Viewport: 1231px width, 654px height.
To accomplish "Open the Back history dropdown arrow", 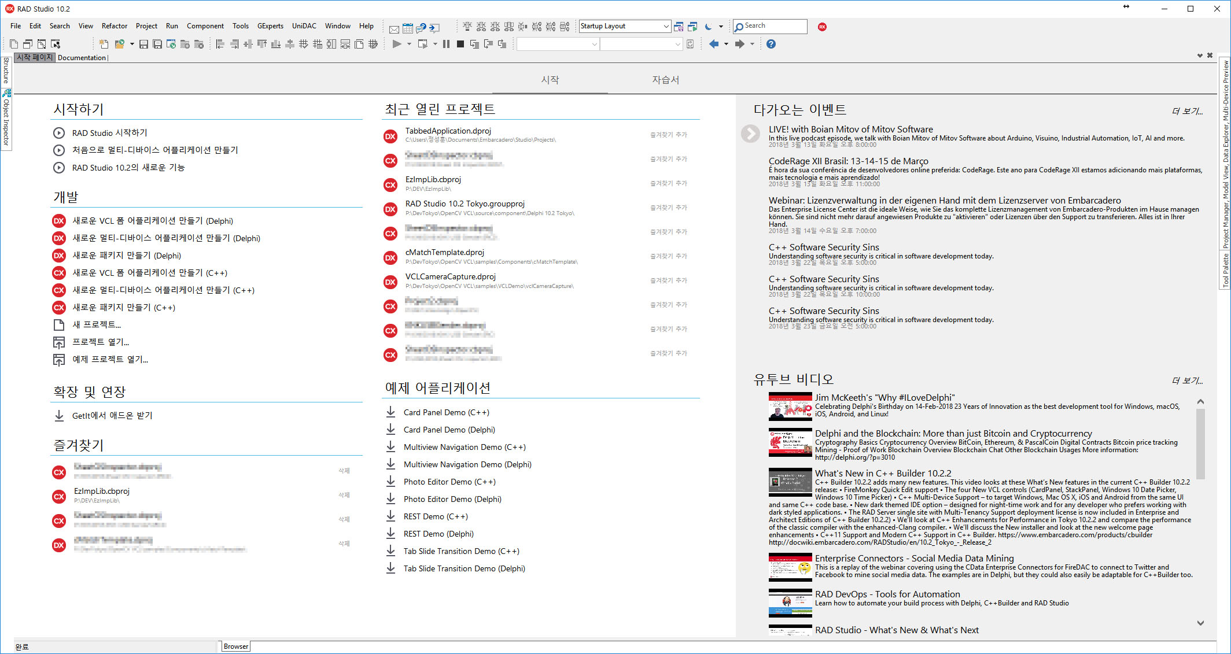I will [x=726, y=44].
